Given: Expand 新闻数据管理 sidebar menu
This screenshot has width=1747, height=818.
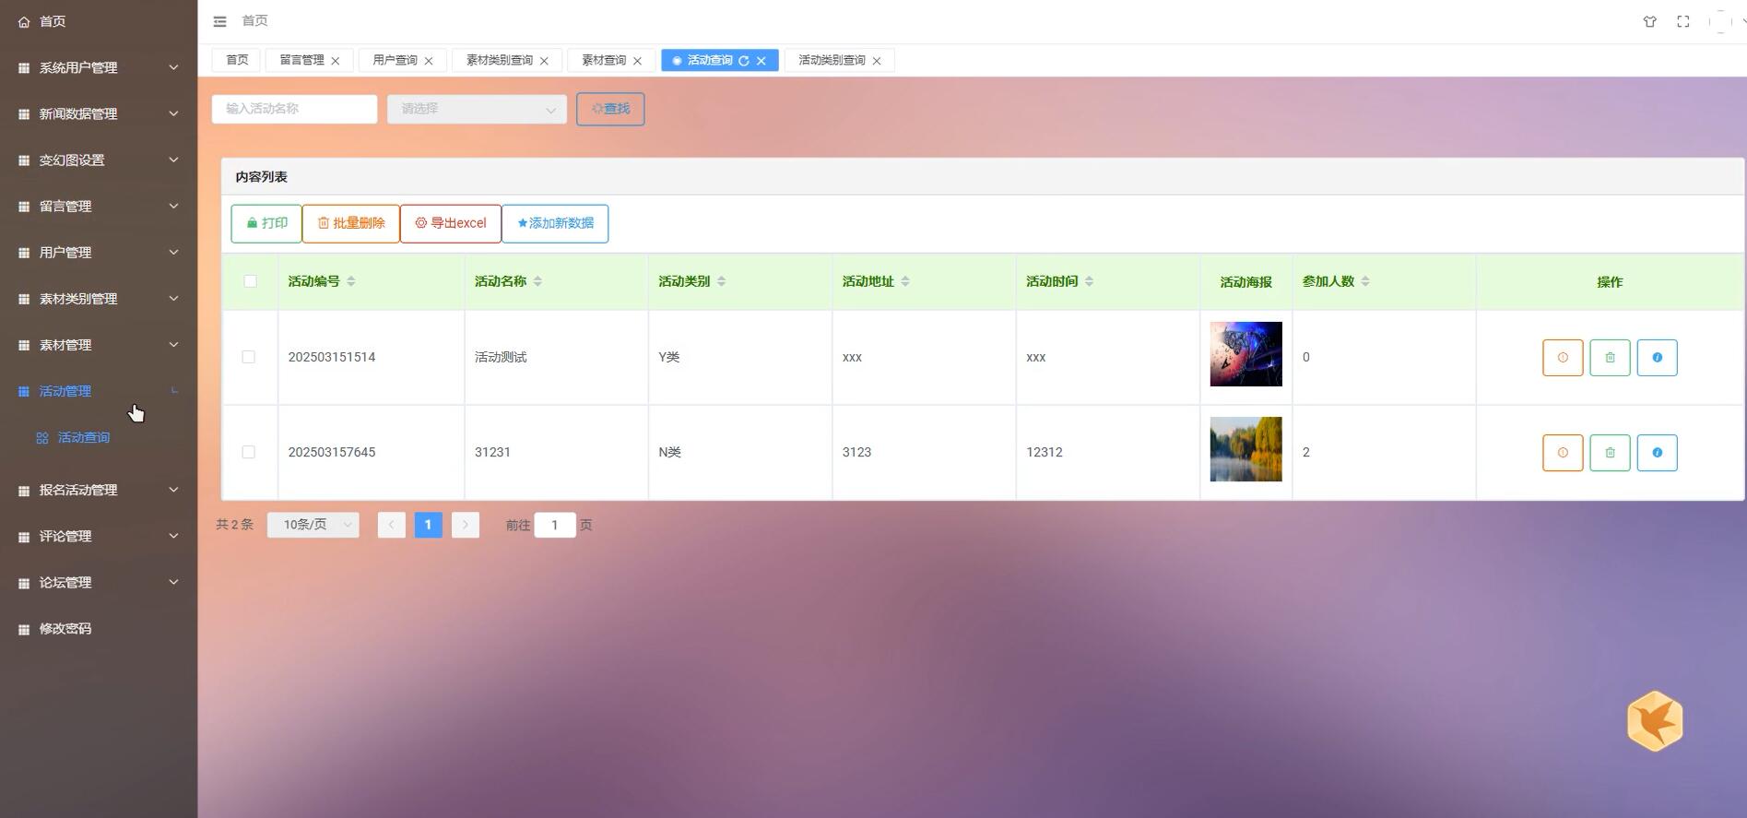Looking at the screenshot, I should pyautogui.click(x=99, y=113).
